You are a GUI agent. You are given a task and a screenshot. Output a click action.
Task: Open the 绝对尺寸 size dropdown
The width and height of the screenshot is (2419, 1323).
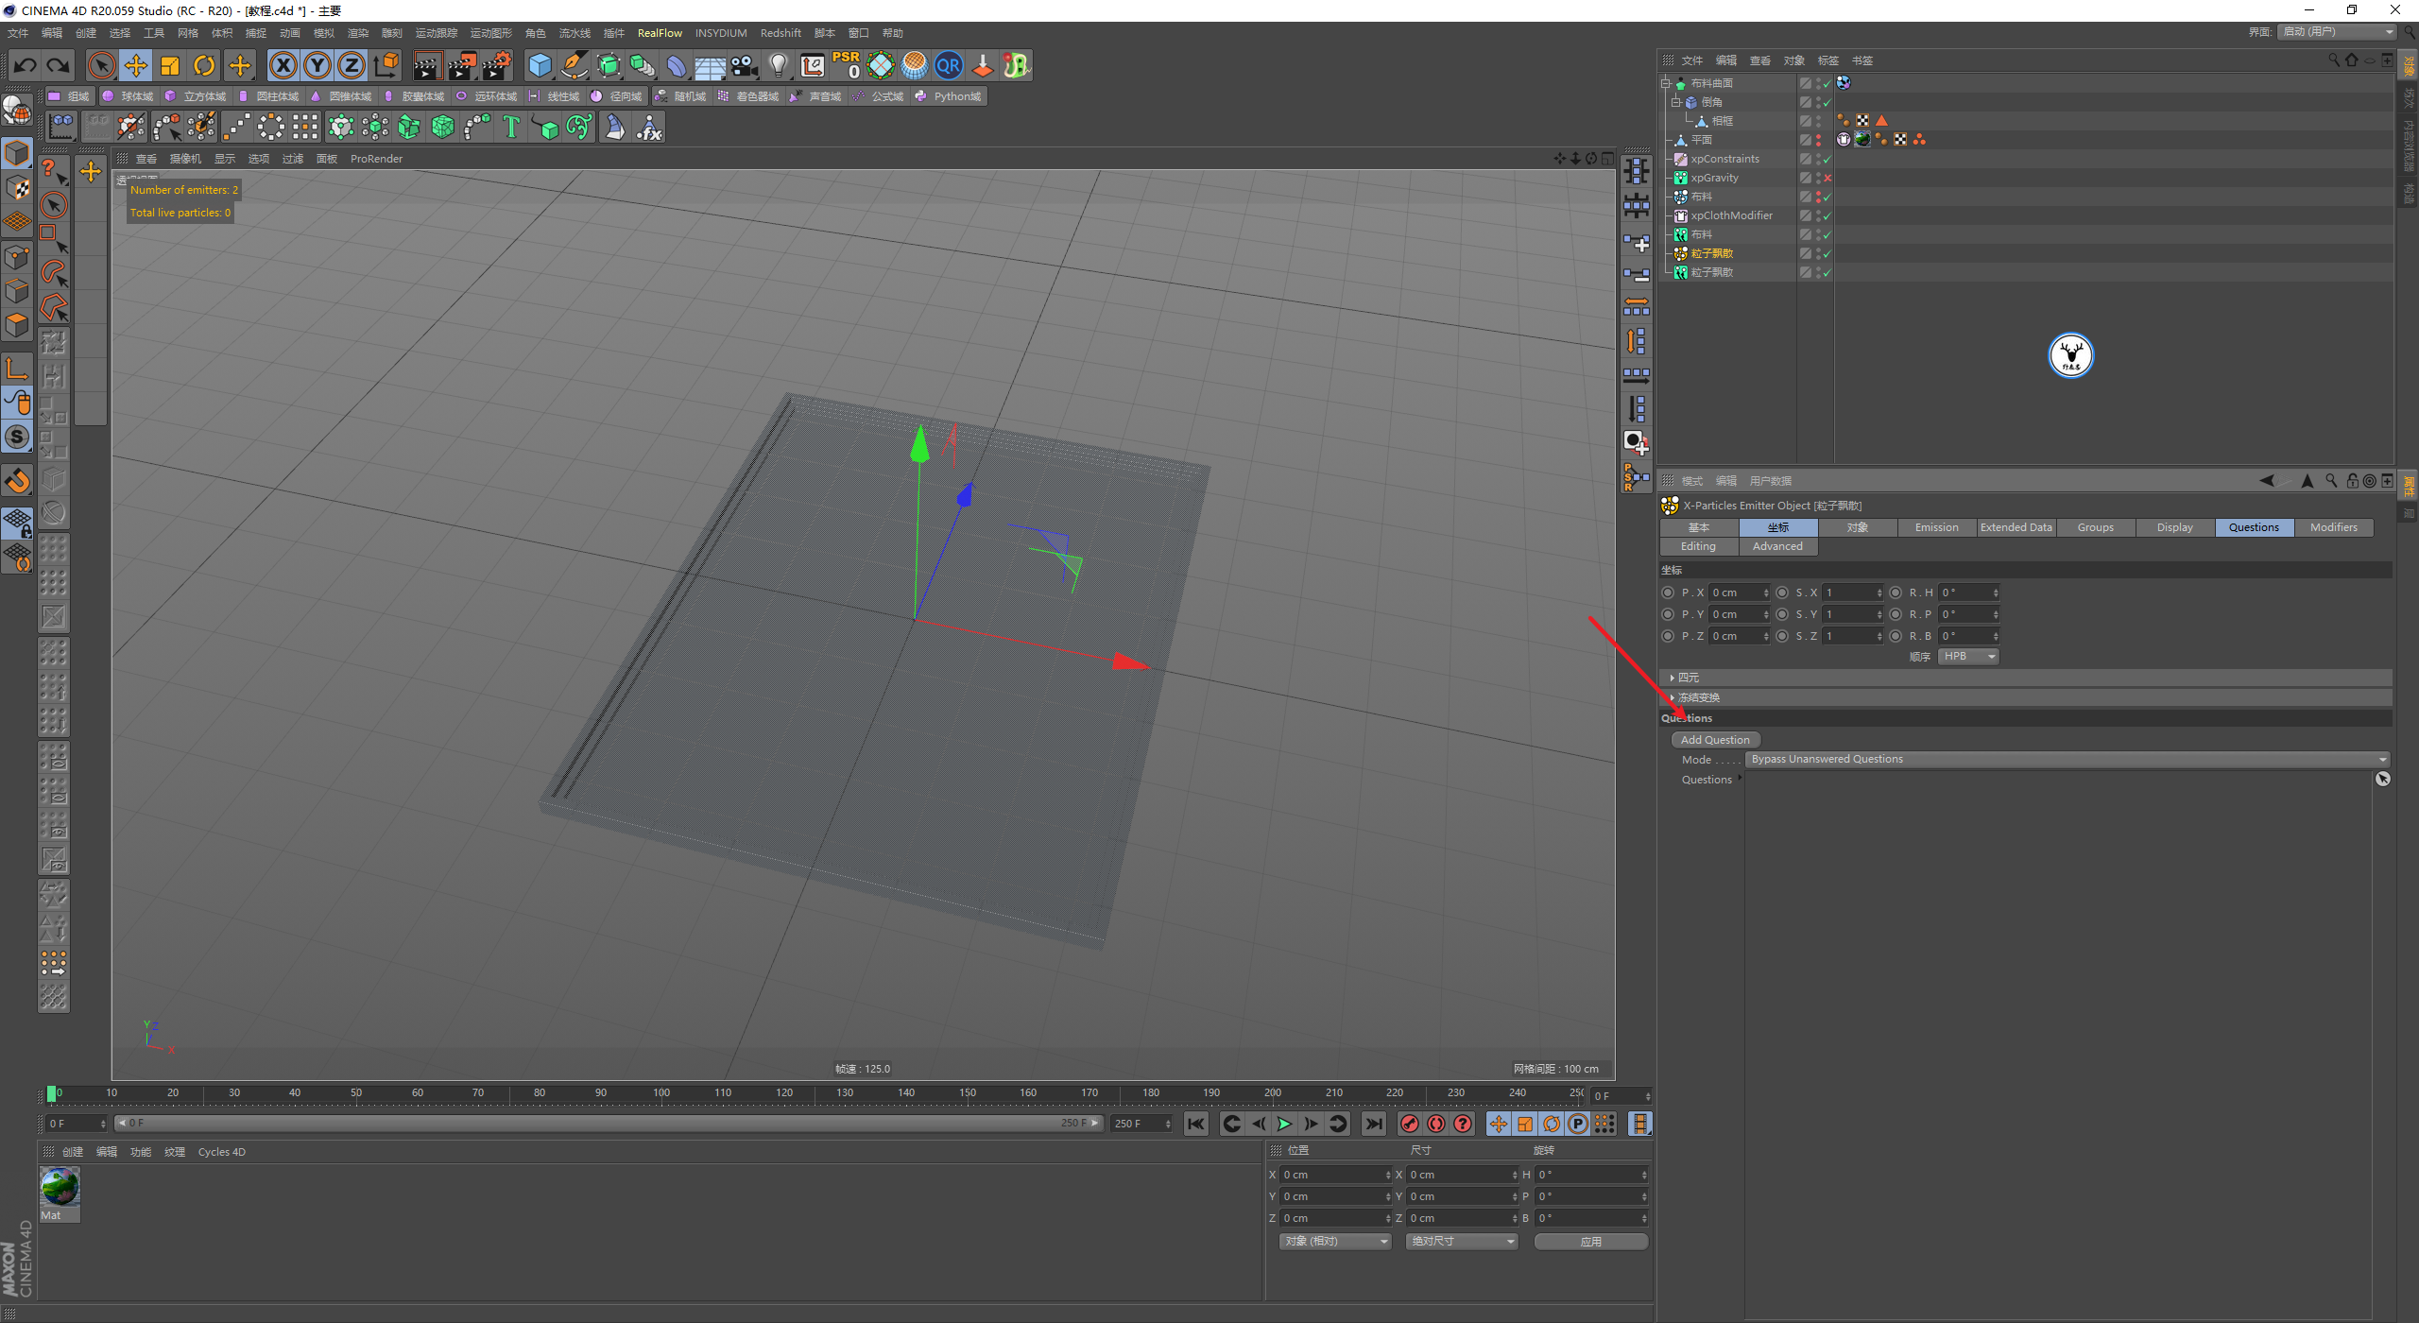click(1462, 1242)
